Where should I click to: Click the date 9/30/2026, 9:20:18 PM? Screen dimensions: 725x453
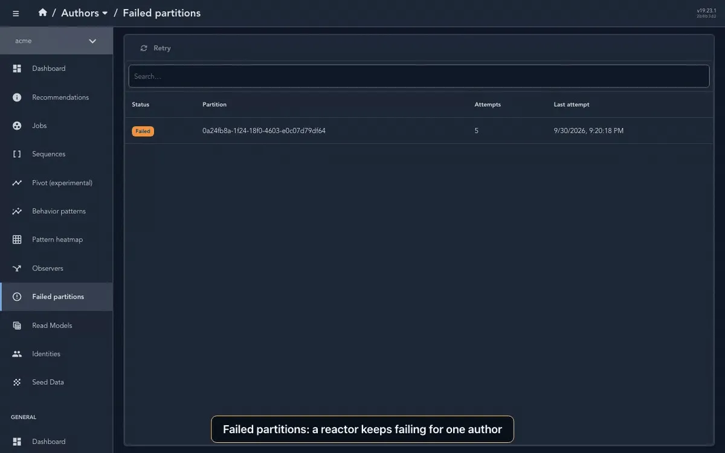point(588,130)
